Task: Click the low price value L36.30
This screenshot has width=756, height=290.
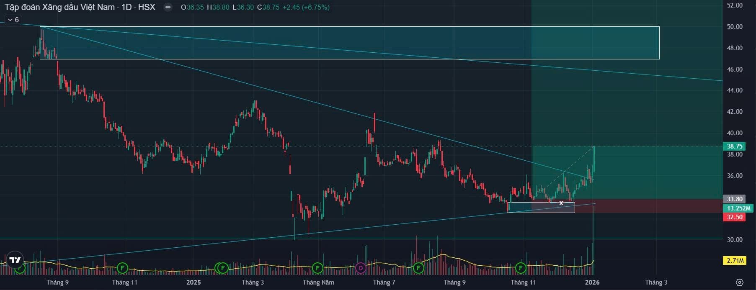Action: coord(243,7)
